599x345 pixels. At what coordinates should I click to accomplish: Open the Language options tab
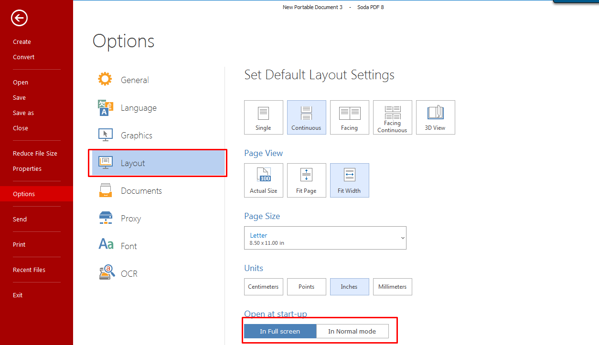158,108
